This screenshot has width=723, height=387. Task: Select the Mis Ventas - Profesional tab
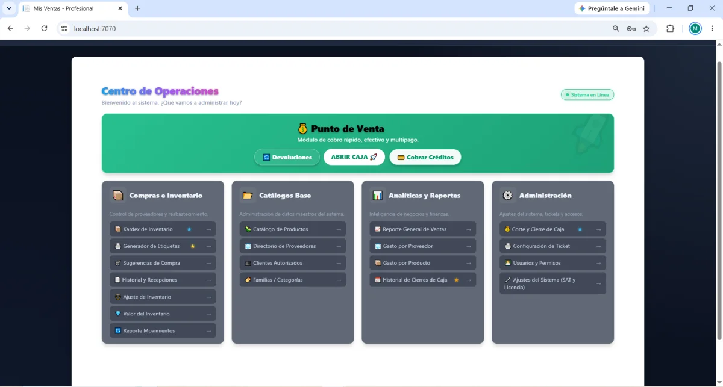(x=73, y=8)
